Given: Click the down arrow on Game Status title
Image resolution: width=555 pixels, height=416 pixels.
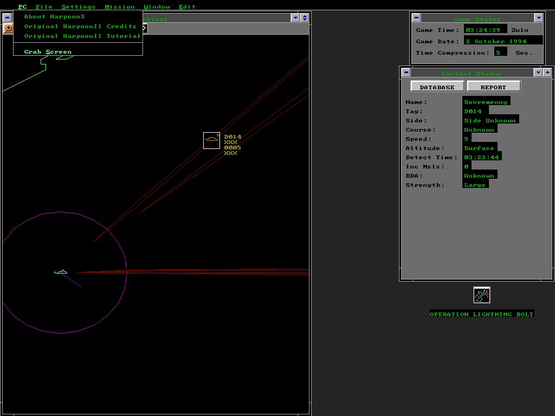Looking at the screenshot, I should click(x=538, y=18).
